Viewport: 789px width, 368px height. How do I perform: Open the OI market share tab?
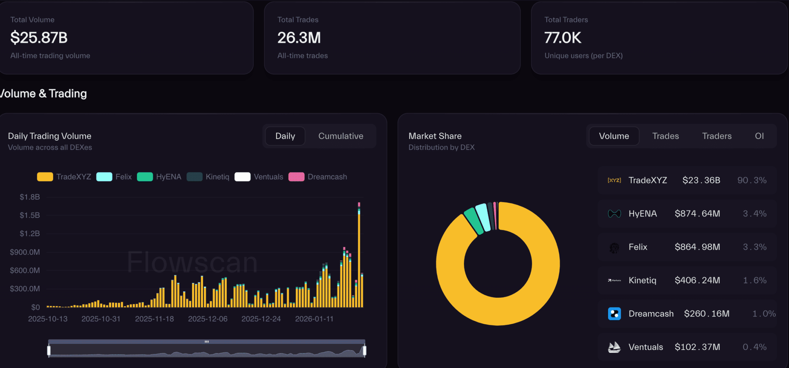[x=759, y=136]
